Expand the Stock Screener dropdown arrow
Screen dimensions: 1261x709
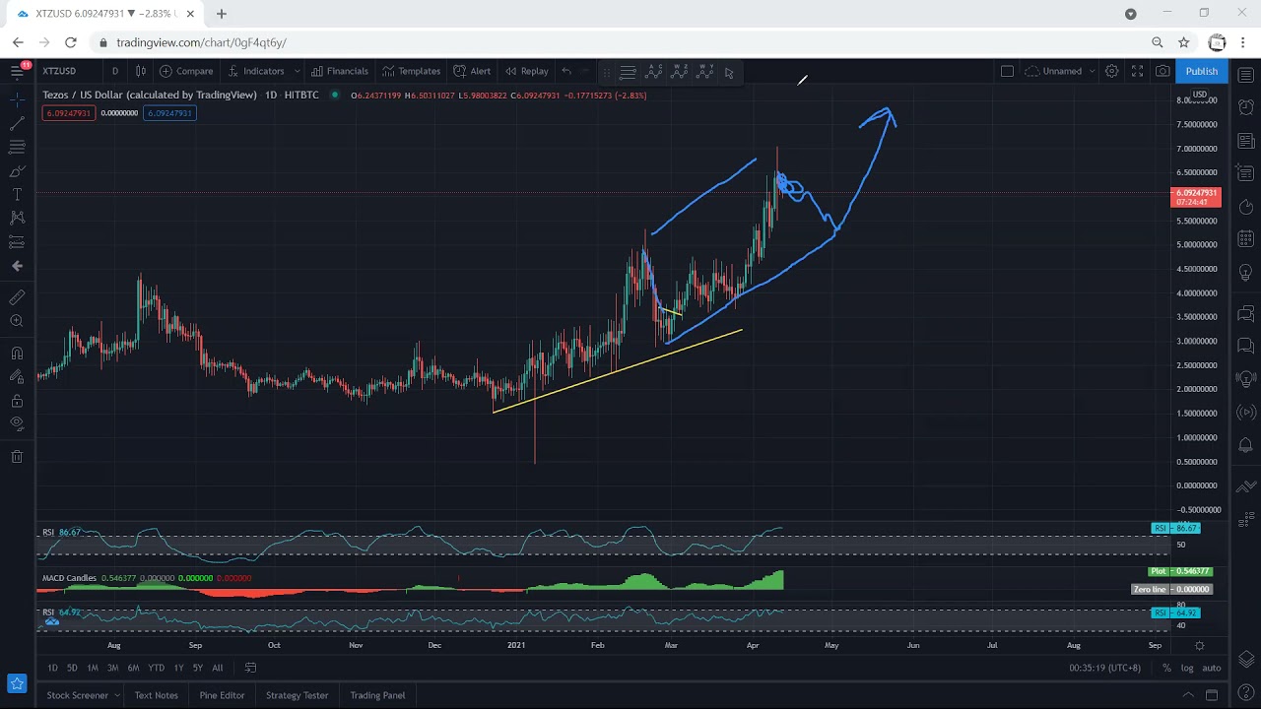click(x=117, y=695)
